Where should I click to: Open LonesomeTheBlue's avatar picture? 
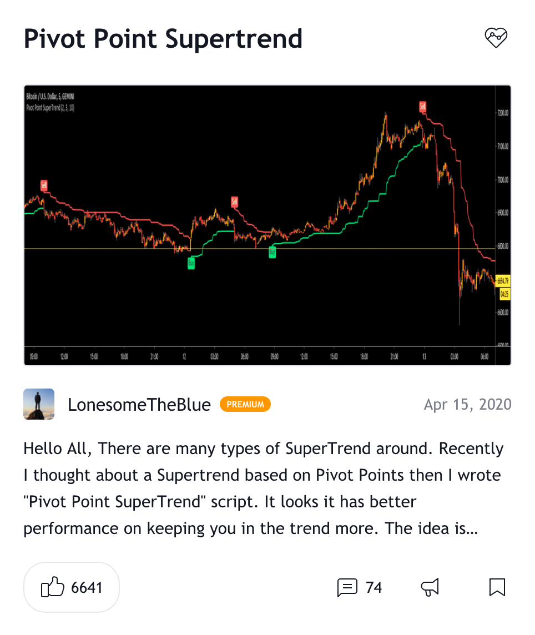click(39, 404)
